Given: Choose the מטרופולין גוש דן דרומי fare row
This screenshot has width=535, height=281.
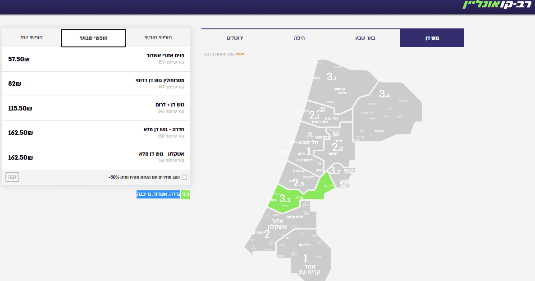Looking at the screenshot, I should pyautogui.click(x=96, y=83).
